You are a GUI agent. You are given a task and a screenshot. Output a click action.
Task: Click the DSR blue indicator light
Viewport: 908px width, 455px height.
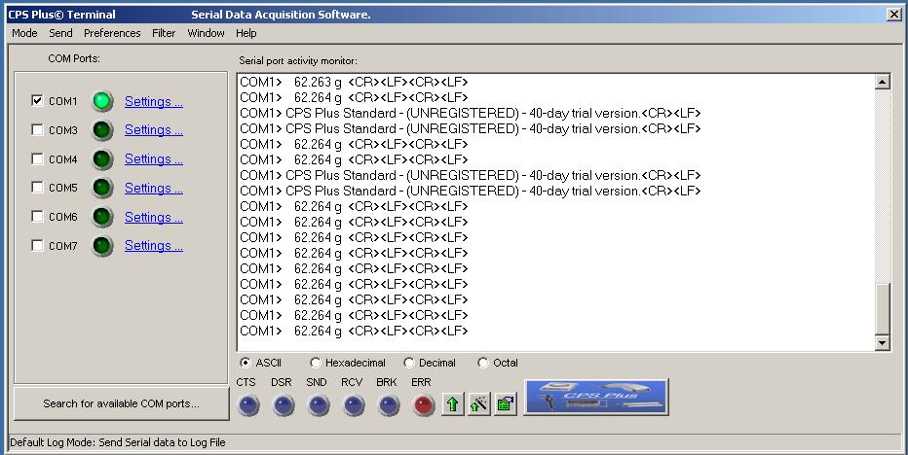284,405
